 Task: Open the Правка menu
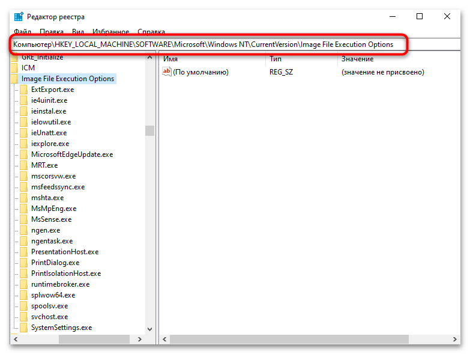coord(52,31)
